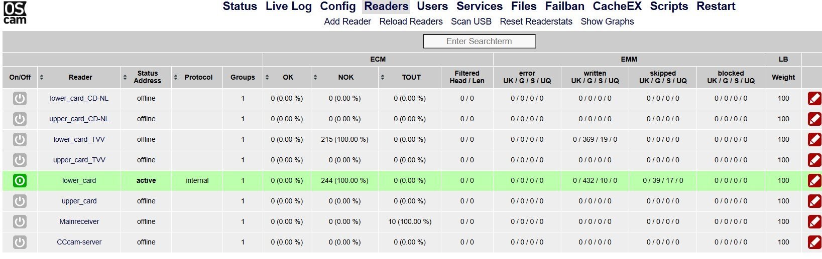
Task: Open edit icon for lower_card_TVV
Action: click(814, 140)
